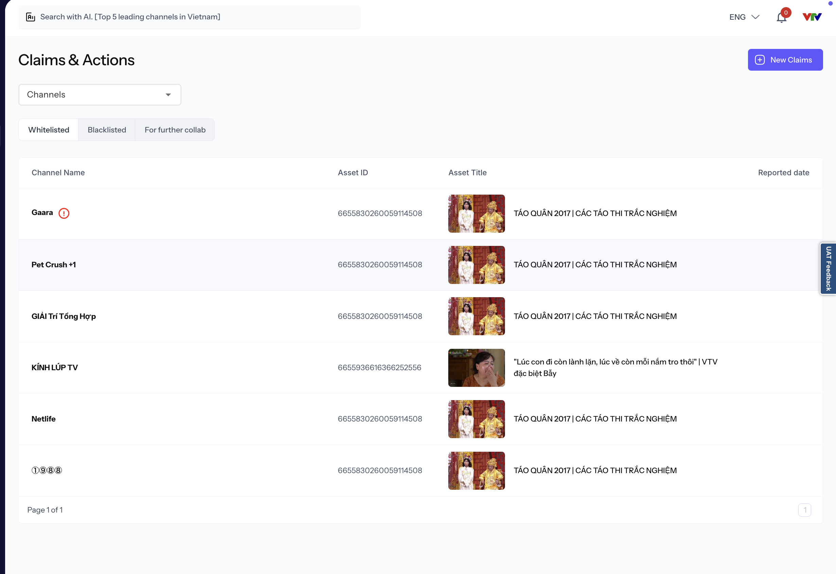Open the notifications bell
The image size is (836, 574).
tap(781, 17)
